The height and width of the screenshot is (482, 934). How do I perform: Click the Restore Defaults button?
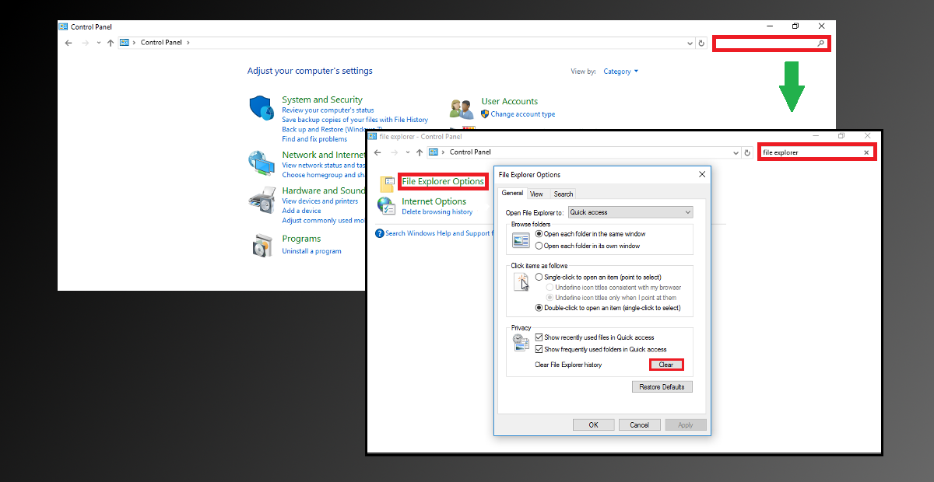click(662, 387)
